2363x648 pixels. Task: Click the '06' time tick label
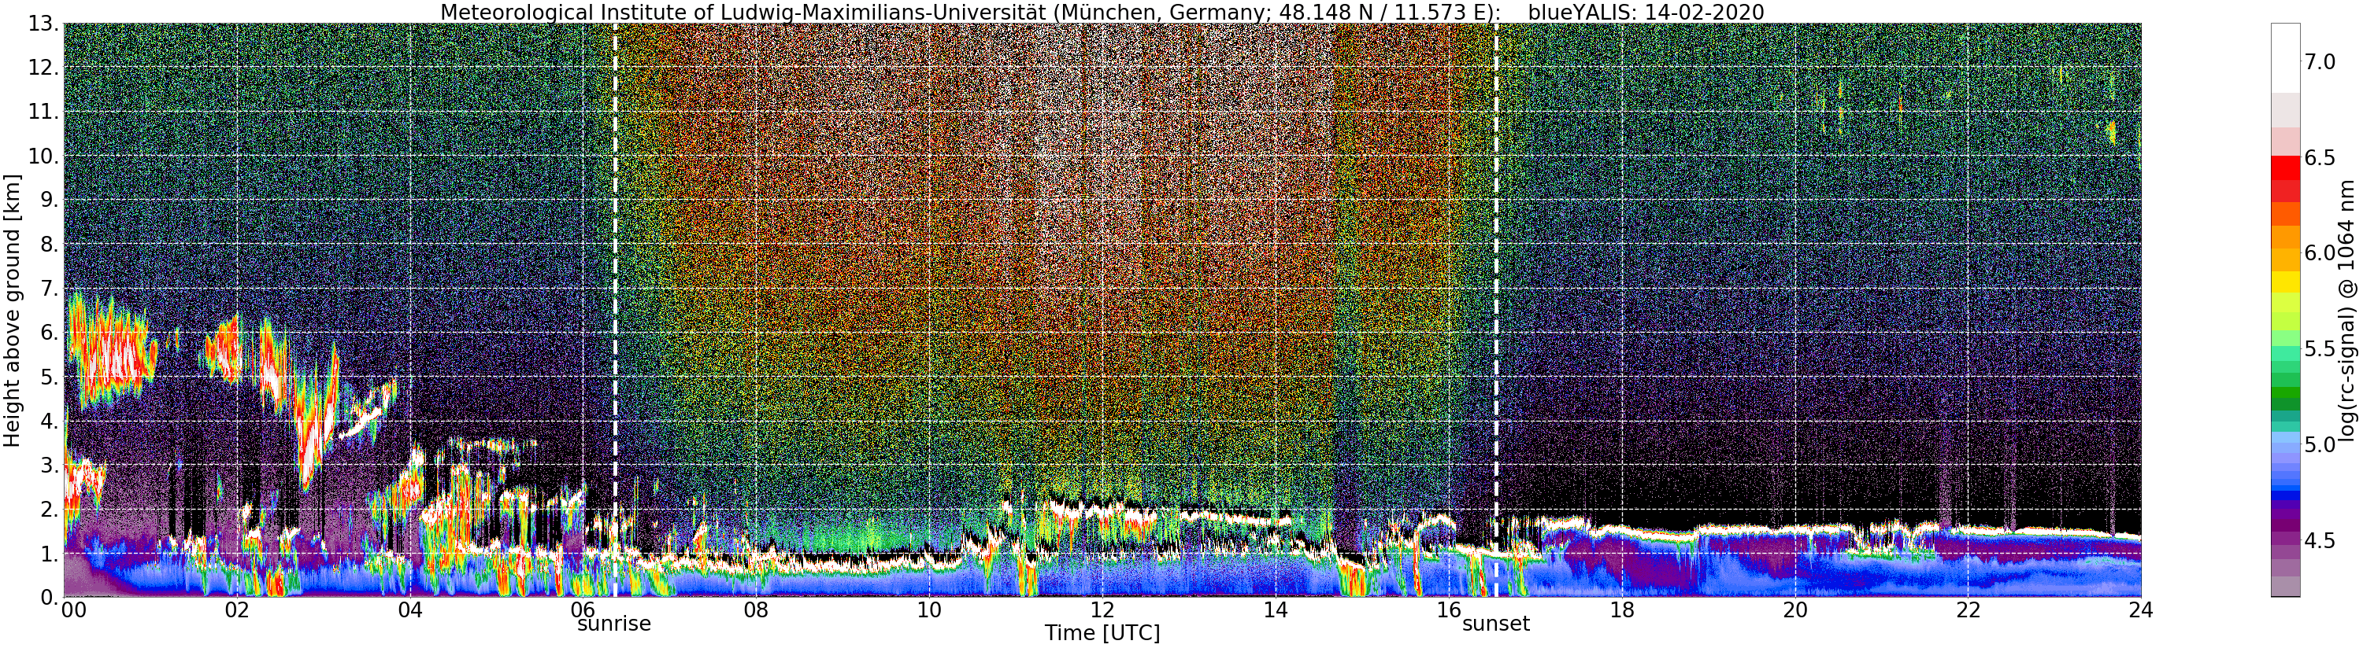click(x=583, y=609)
